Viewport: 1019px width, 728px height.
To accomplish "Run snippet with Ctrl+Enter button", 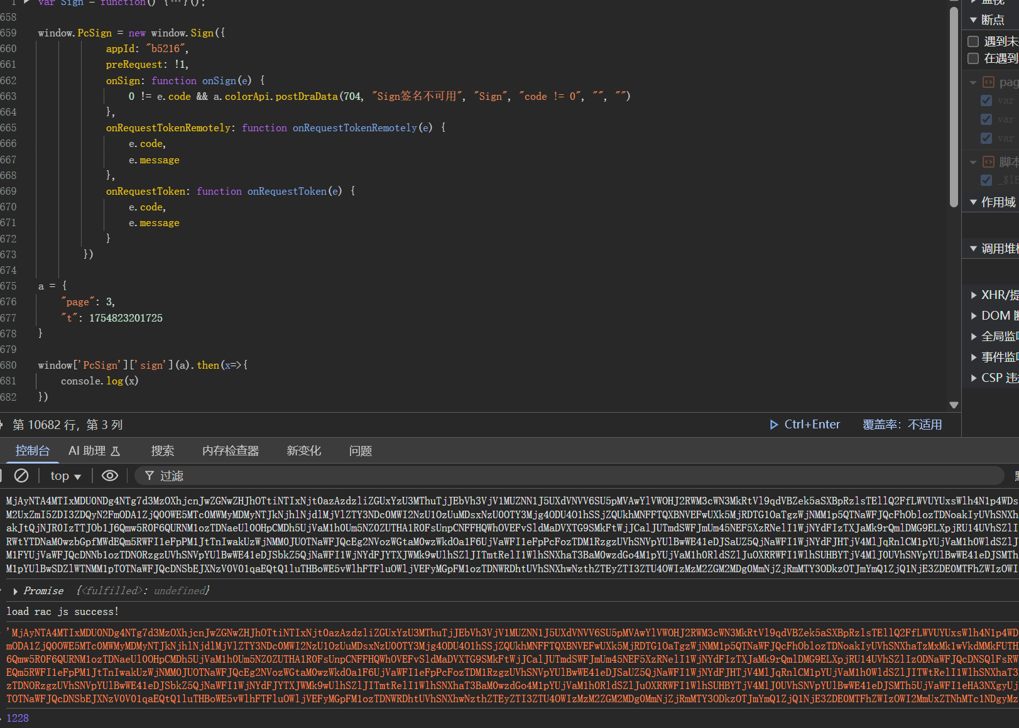I will coord(805,425).
